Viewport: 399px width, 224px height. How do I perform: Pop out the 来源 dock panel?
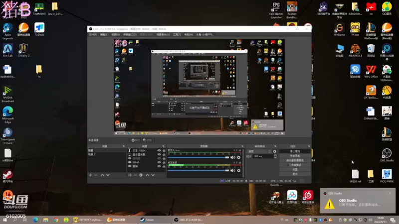click(164, 146)
